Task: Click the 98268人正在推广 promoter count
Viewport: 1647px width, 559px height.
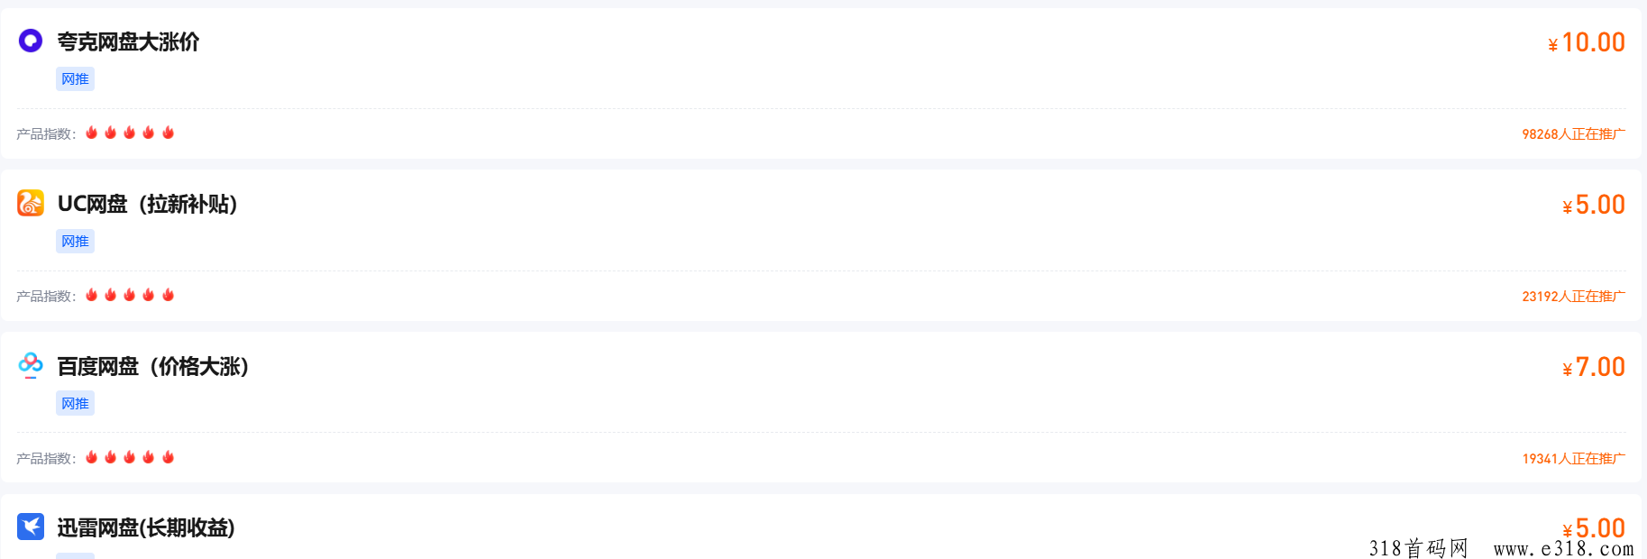Action: pyautogui.click(x=1574, y=133)
